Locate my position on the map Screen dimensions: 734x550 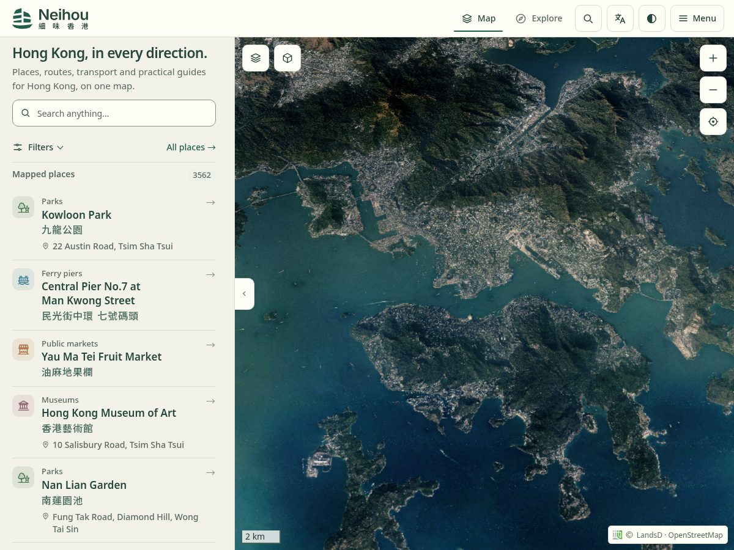click(713, 122)
